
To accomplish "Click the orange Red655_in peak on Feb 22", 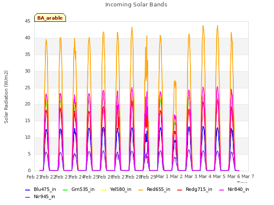I will pos(46,40).
